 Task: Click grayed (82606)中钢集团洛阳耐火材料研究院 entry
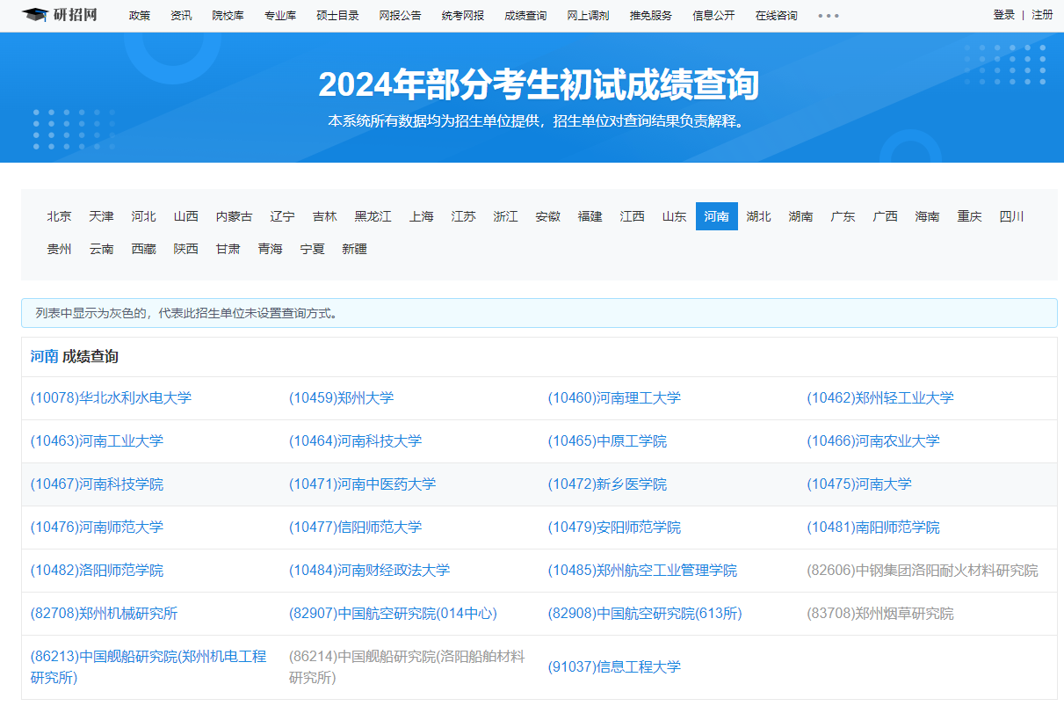923,570
